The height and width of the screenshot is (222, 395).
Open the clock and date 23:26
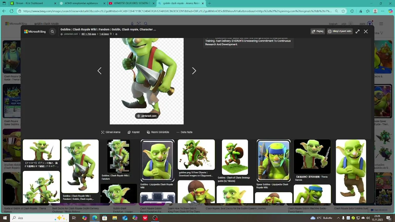377,218
